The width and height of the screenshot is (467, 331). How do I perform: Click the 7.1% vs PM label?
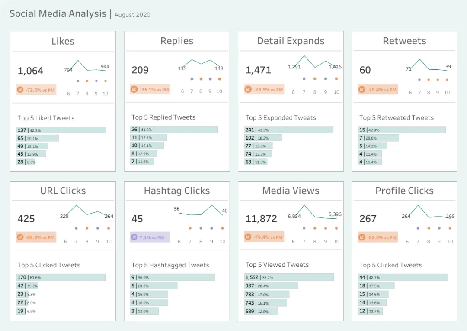point(152,237)
